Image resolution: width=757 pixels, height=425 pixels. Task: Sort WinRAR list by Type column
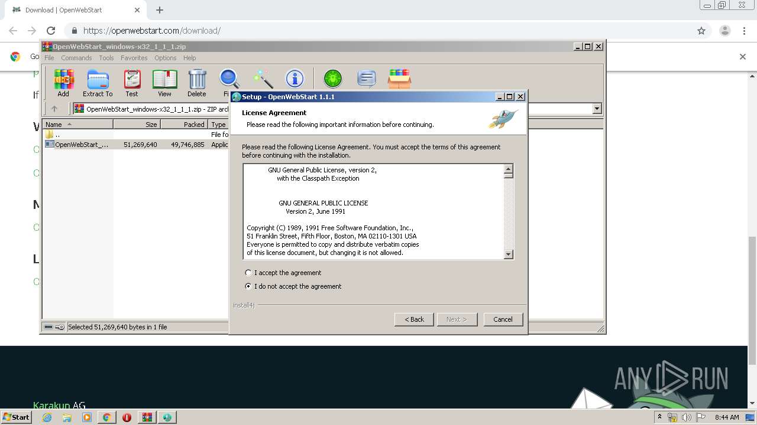(x=218, y=124)
